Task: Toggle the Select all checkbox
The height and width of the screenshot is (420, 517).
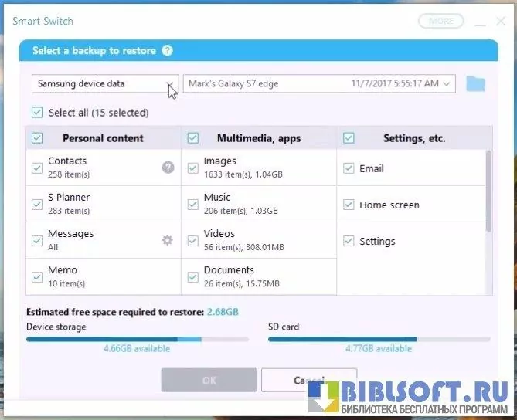Action: pos(37,113)
